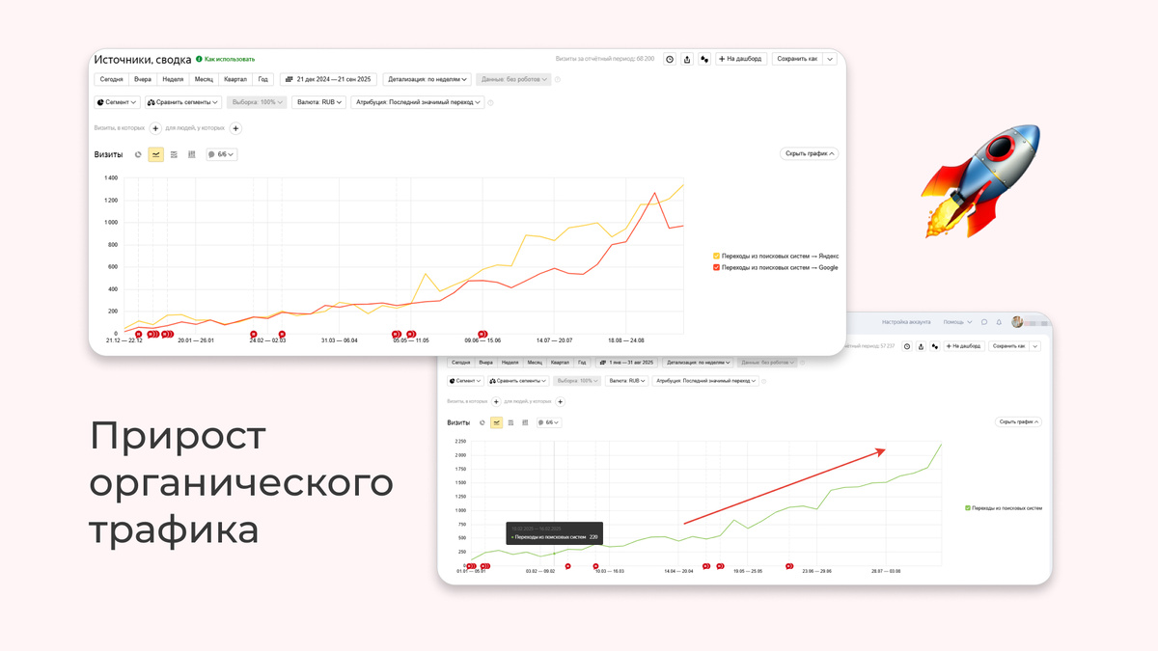Toggle Яндекс search series checkbox in upper legend

[716, 256]
